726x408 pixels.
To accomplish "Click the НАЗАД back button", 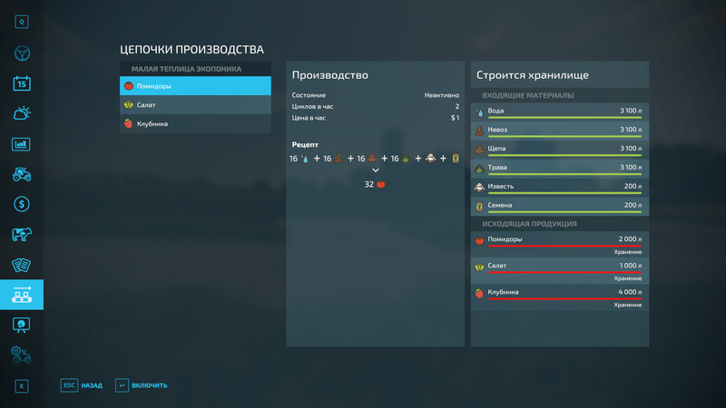I will point(82,385).
